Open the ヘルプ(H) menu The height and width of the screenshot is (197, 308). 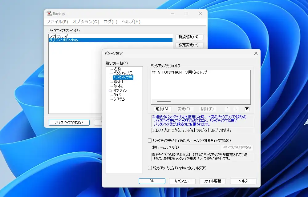[x=131, y=22]
